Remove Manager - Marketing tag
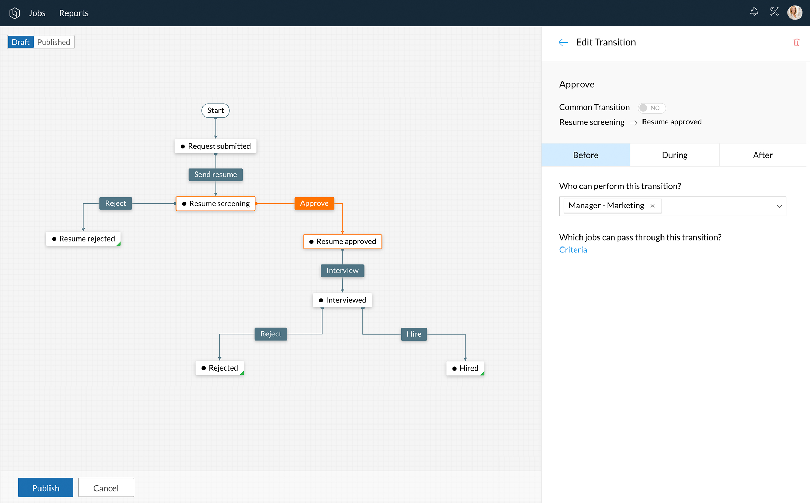The image size is (810, 503). tap(652, 206)
